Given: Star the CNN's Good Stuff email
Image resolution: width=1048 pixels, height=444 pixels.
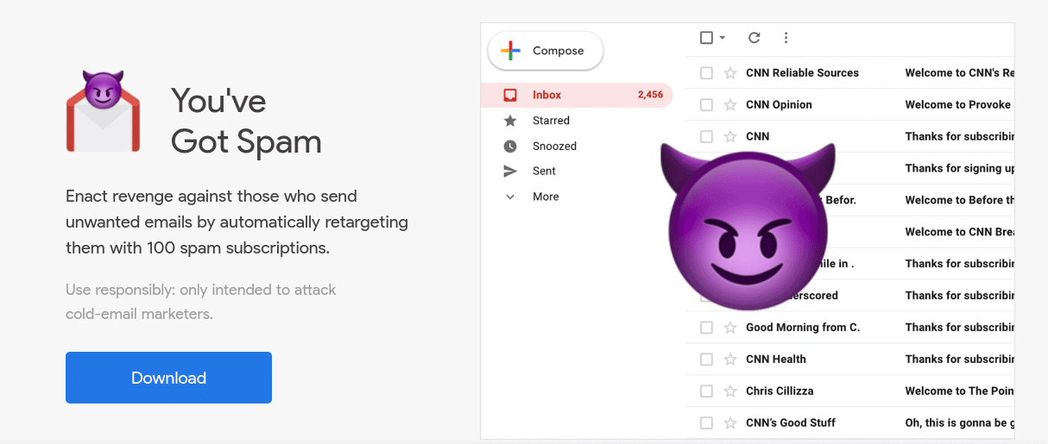Looking at the screenshot, I should [730, 423].
